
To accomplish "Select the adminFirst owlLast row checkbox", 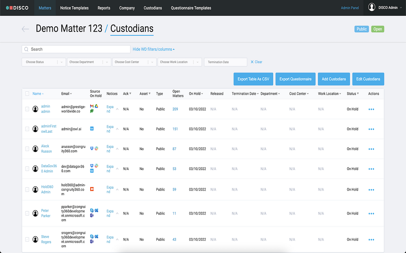I will pos(27,129).
